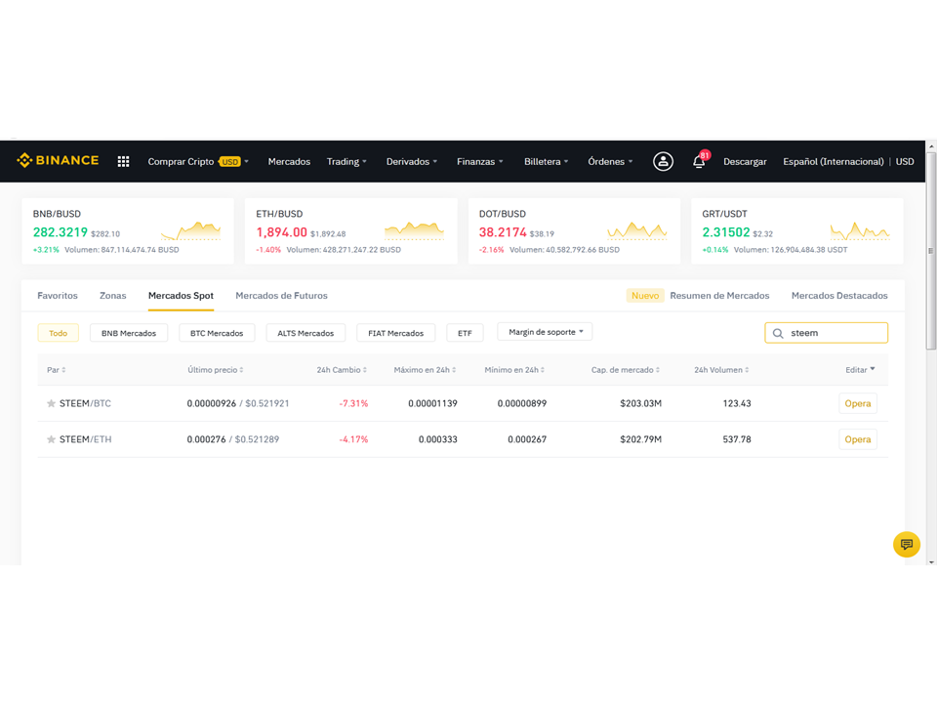
Task: Sort by Mínimo en 24h column
Action: [x=514, y=370]
